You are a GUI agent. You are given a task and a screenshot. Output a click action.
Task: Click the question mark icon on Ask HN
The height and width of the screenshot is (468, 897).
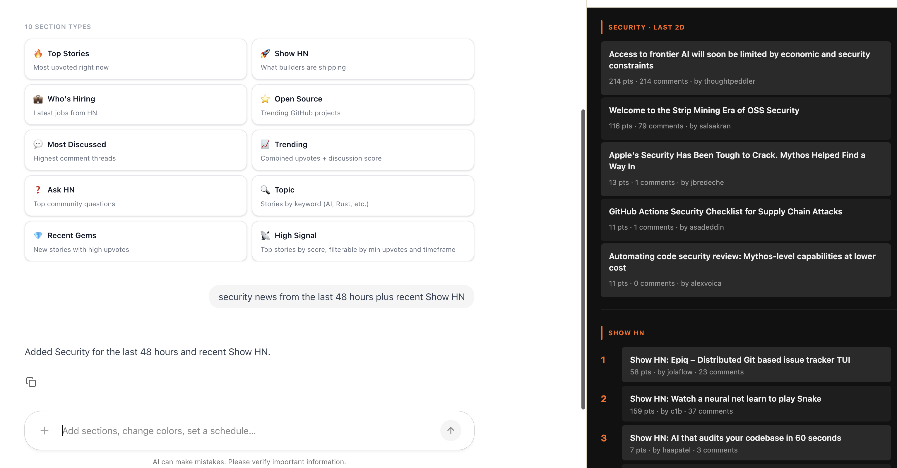pos(38,190)
